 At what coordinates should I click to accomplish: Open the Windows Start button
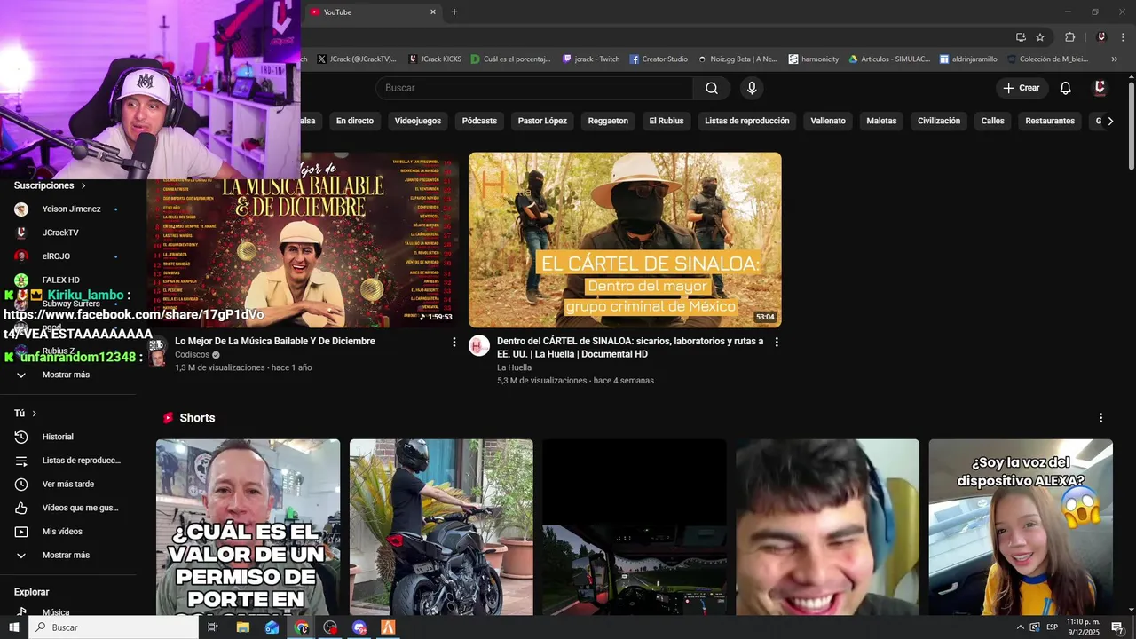pyautogui.click(x=13, y=627)
